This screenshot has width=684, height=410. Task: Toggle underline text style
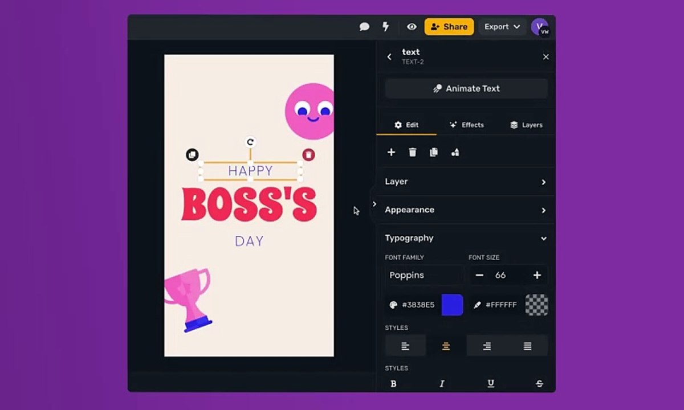(x=491, y=384)
